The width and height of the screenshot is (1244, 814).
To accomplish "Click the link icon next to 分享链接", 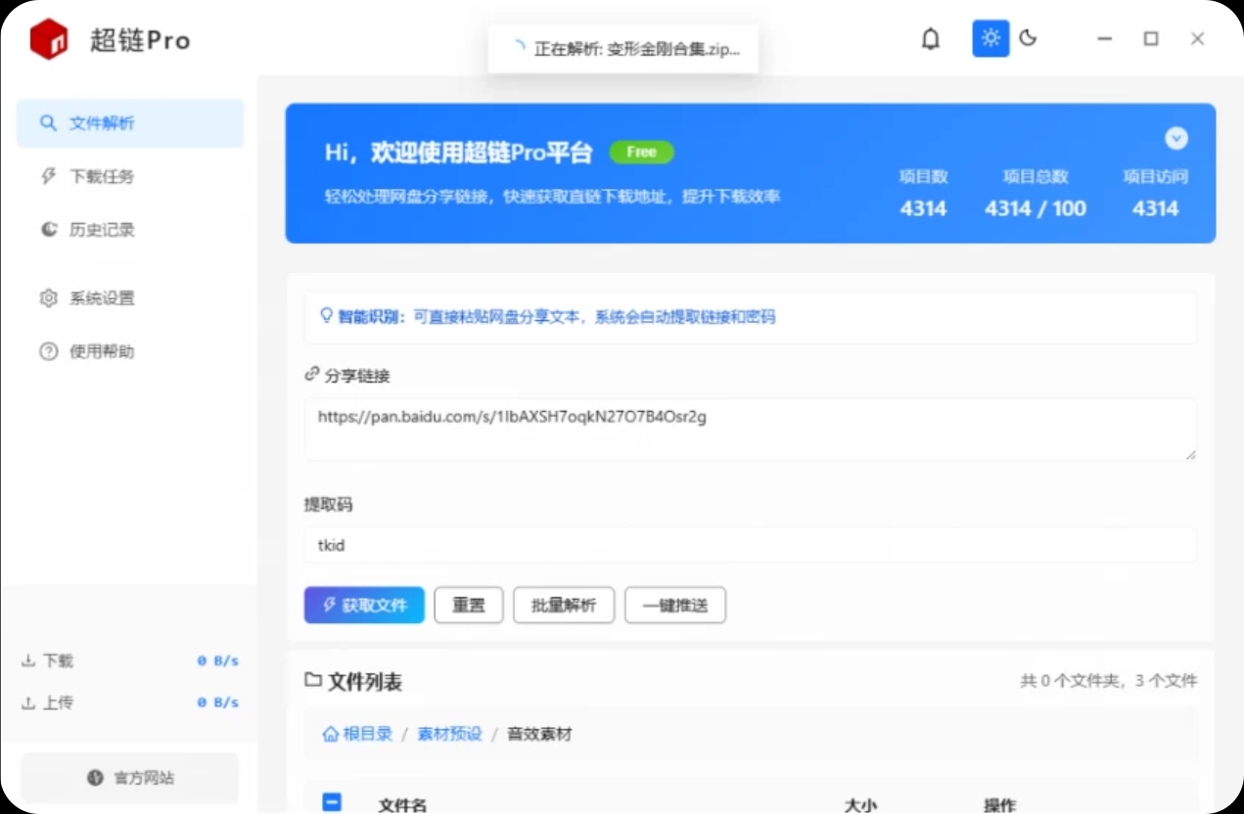I will pyautogui.click(x=312, y=373).
